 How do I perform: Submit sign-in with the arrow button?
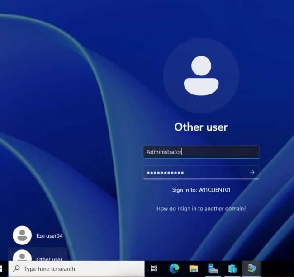pos(252,172)
